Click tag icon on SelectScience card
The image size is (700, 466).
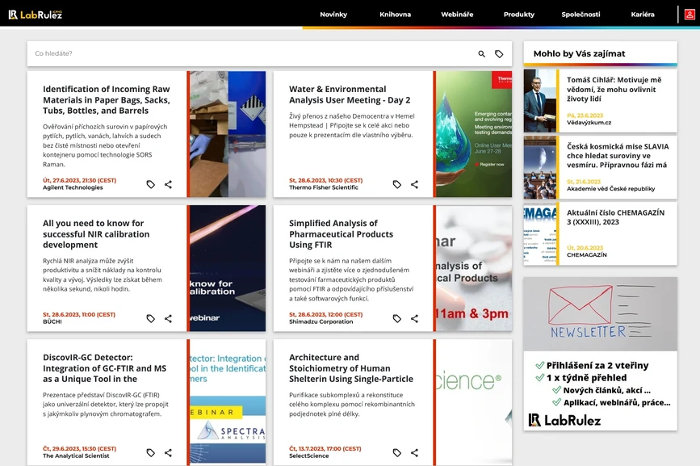click(397, 452)
